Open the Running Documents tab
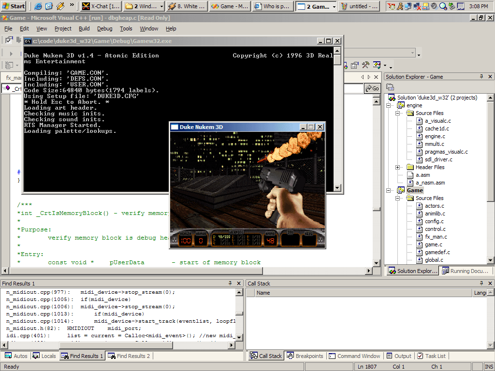 (466, 271)
